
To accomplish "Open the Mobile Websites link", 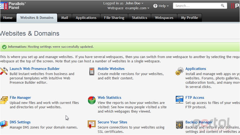I will point(111,69).
